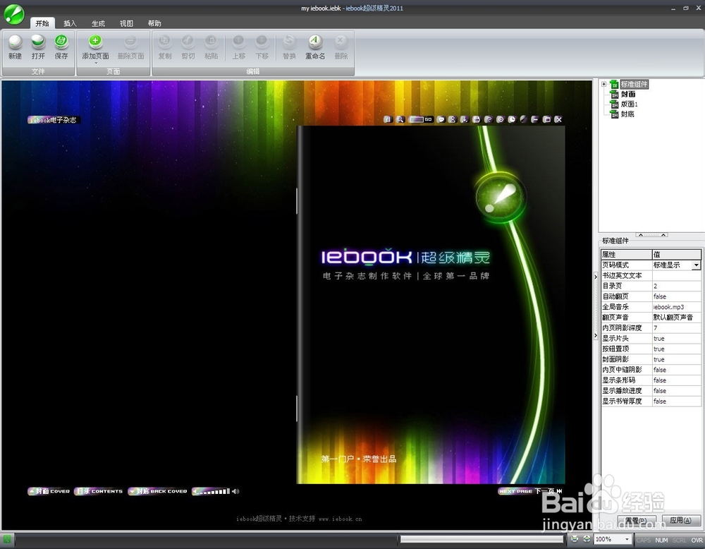Click the minimize icon in preview toolbar
The height and width of the screenshot is (549, 705).
[534, 119]
